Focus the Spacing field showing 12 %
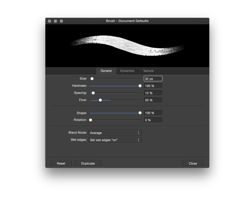 coord(153,93)
